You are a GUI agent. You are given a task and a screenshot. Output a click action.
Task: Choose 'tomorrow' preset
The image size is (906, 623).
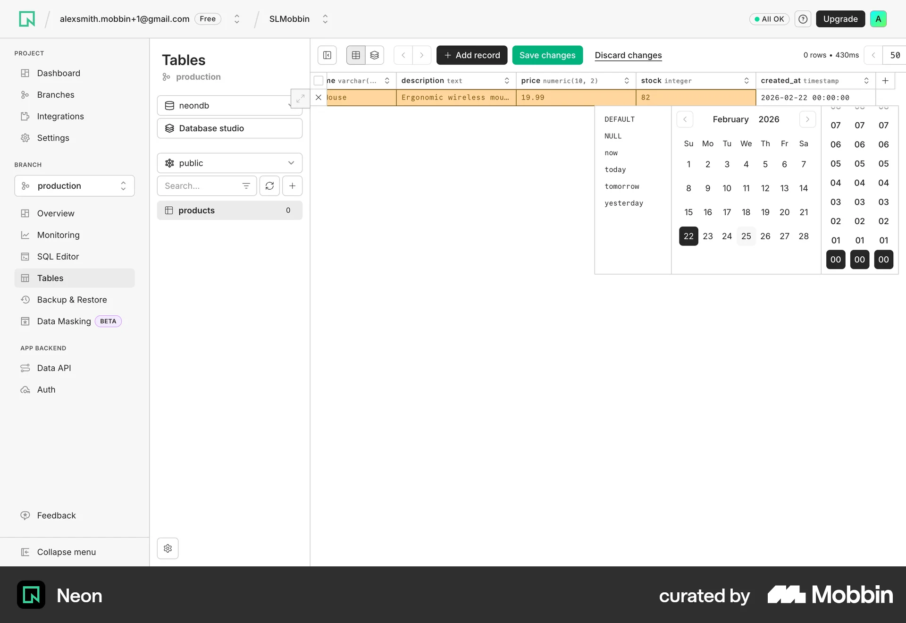click(622, 186)
